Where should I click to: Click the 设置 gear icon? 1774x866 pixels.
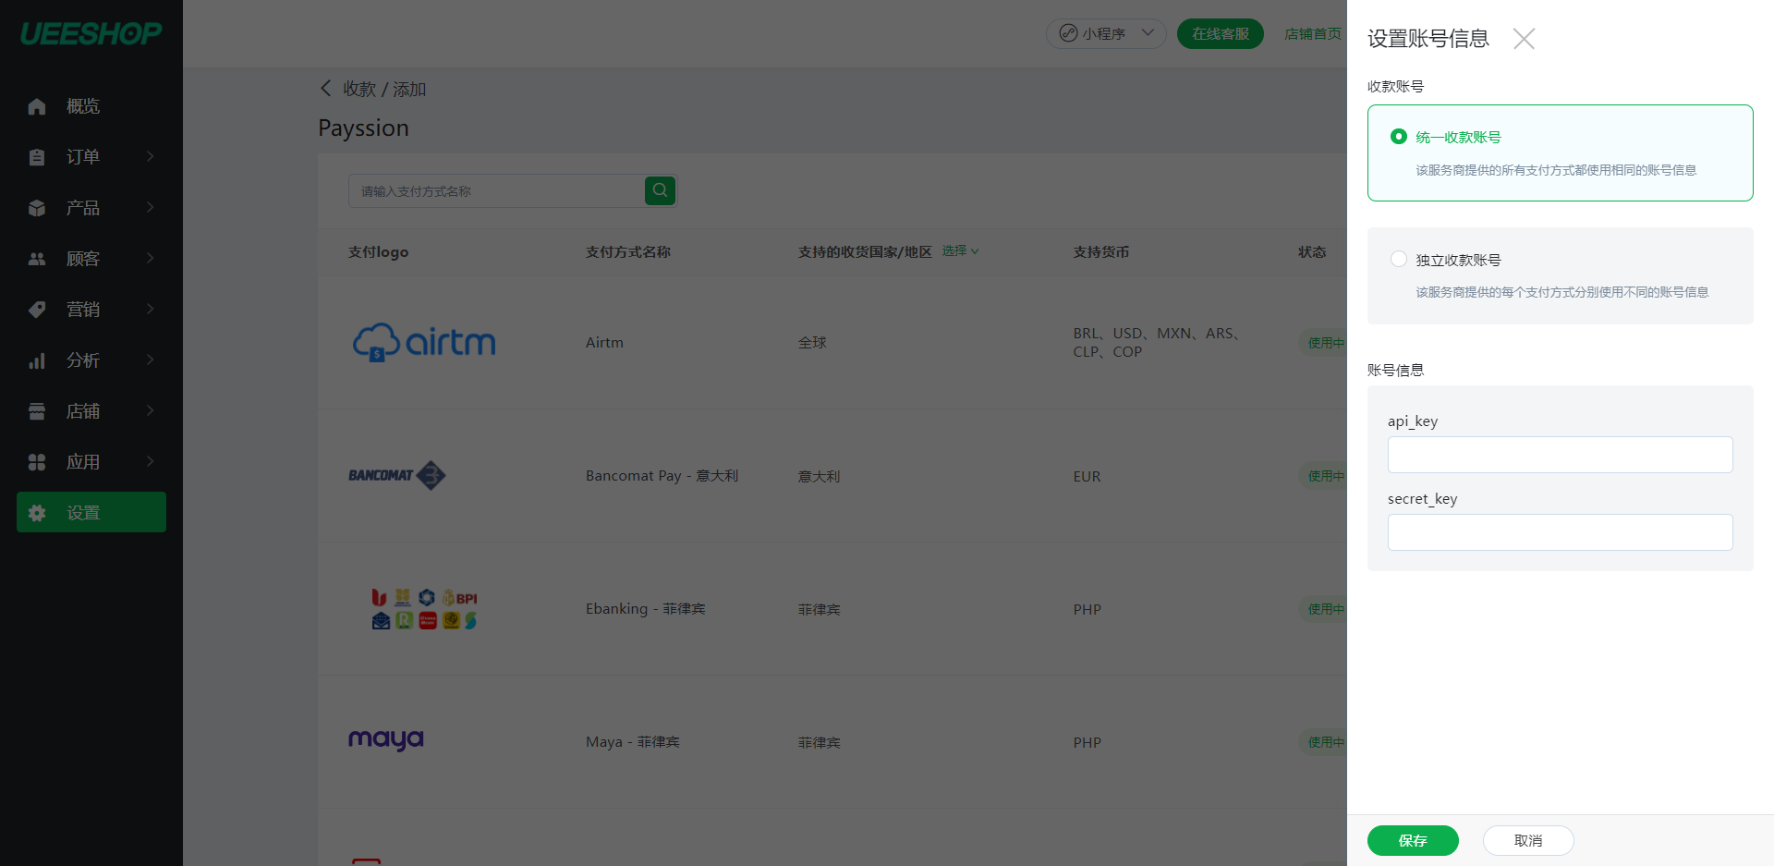pos(37,513)
